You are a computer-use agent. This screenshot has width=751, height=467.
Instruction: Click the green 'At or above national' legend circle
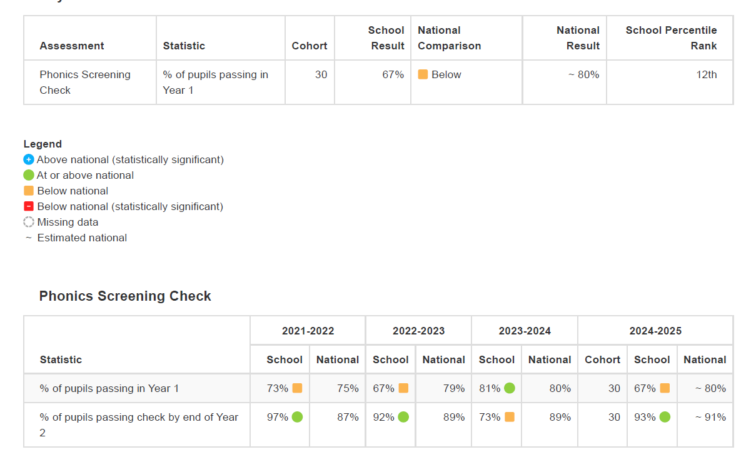pos(29,175)
